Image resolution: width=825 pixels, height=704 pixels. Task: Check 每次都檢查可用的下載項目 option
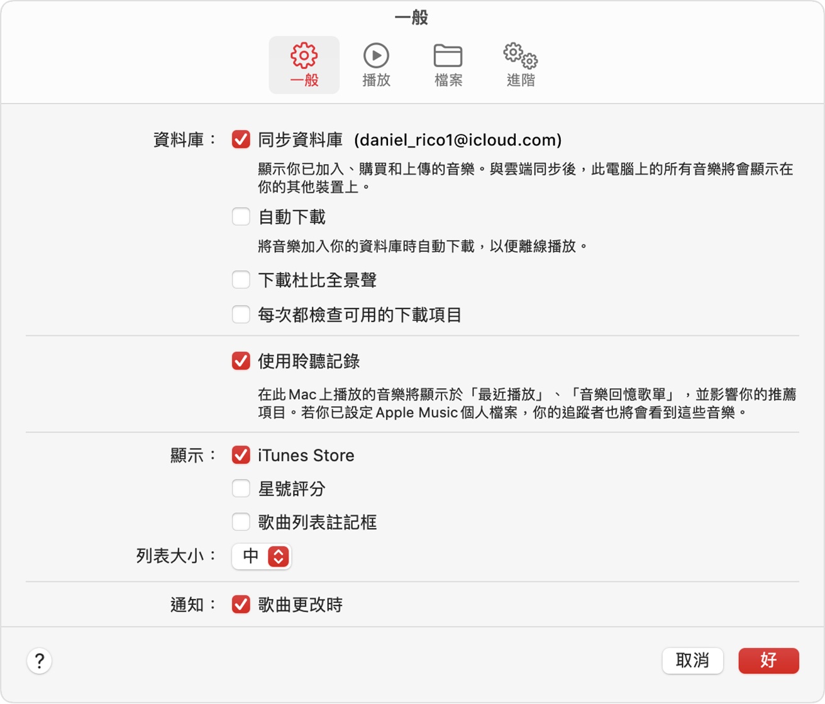pos(241,314)
